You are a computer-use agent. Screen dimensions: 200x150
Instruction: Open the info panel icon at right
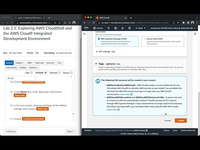pyautogui.click(x=195, y=34)
